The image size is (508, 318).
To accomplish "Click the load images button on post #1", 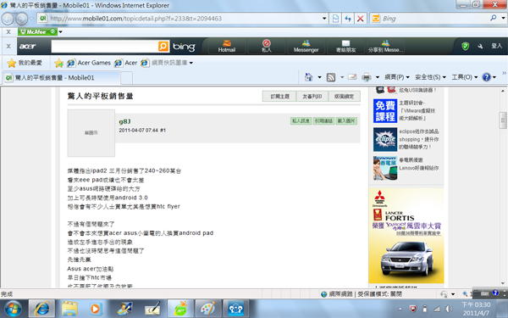I will (346, 120).
